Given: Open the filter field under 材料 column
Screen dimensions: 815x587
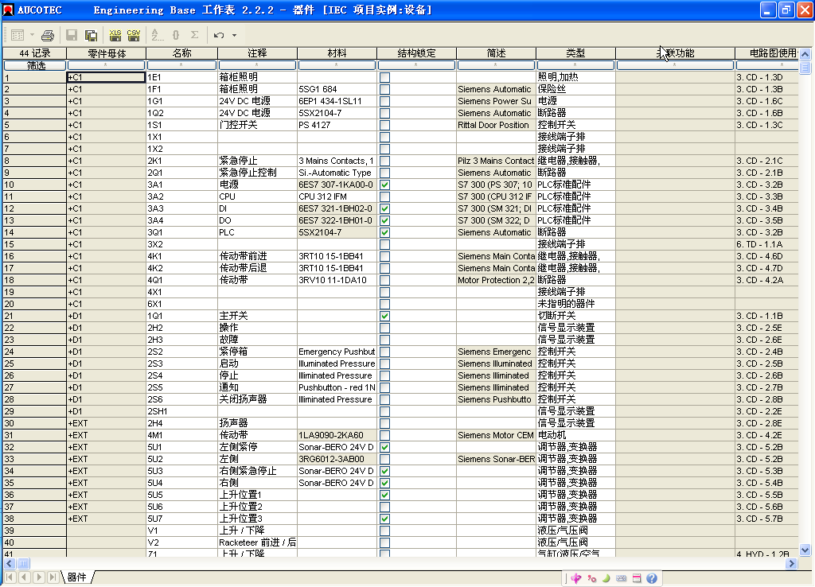Looking at the screenshot, I should click(337, 65).
